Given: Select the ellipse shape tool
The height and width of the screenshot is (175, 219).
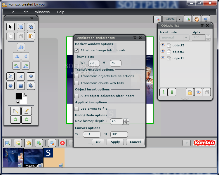Looking at the screenshot, I should [x=11, y=86].
